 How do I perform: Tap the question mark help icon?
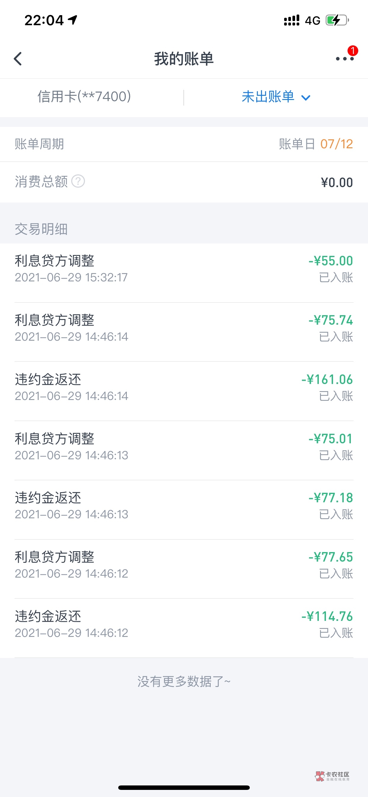tap(78, 181)
